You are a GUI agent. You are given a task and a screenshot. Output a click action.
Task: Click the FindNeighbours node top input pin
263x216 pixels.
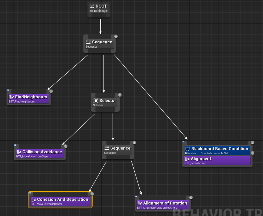29,92
